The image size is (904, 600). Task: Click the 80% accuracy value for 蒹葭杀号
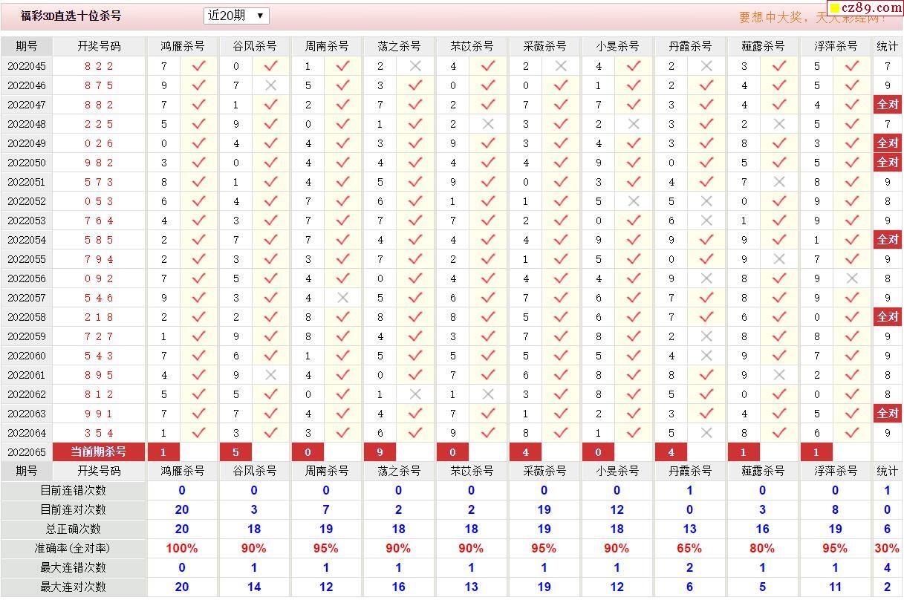[x=762, y=549]
